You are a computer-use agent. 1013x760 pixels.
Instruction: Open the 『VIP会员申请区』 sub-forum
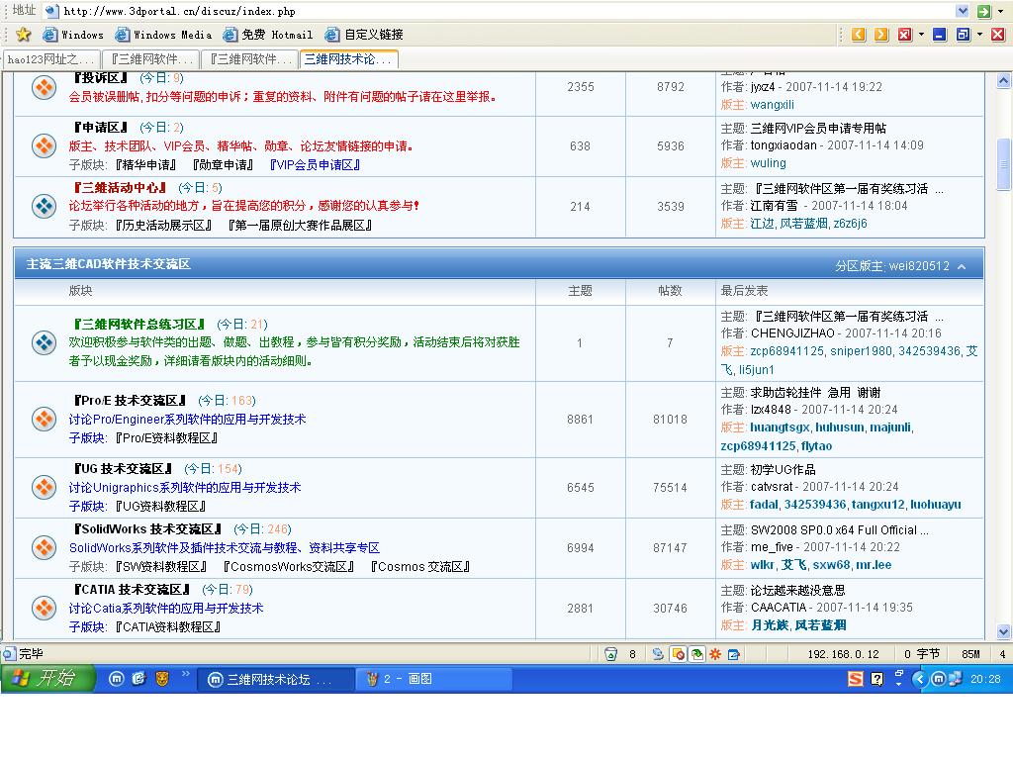pos(315,165)
